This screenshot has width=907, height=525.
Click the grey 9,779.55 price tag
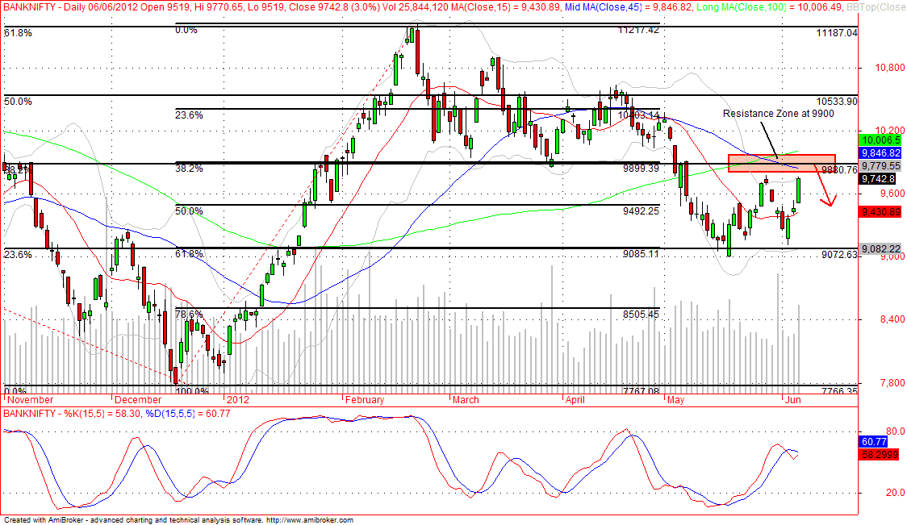click(881, 166)
